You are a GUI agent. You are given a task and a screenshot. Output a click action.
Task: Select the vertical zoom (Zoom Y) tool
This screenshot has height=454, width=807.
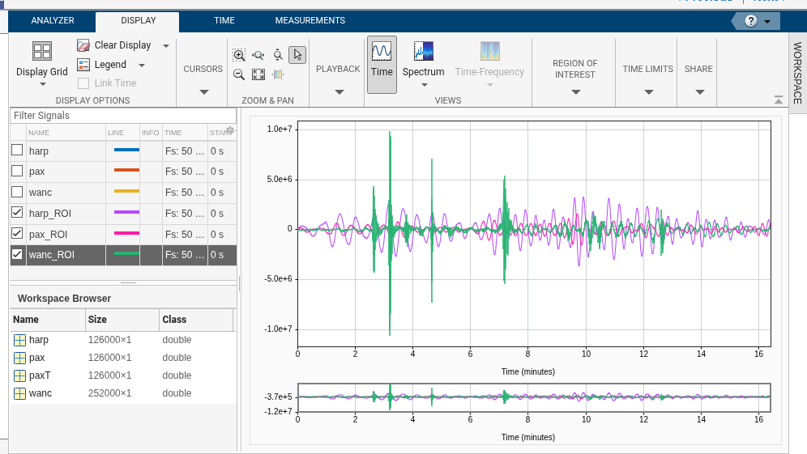coord(278,55)
